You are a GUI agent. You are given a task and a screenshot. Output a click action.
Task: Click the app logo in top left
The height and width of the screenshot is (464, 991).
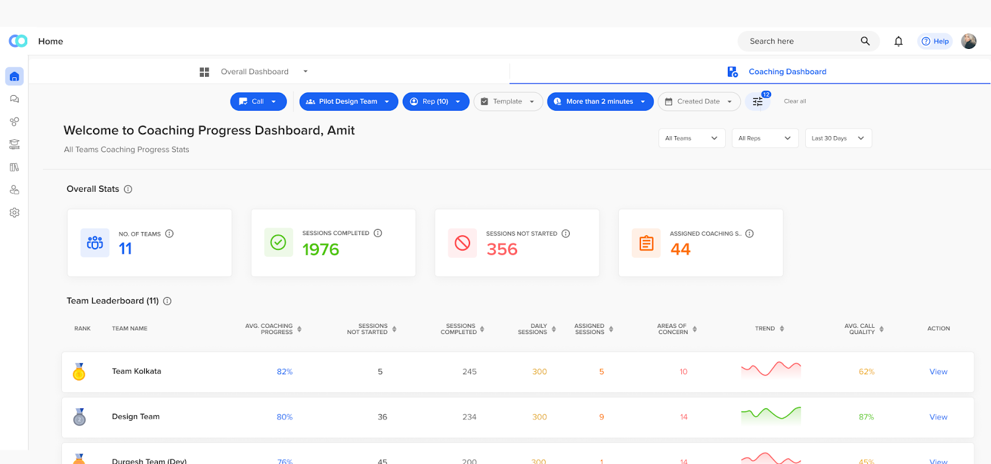[18, 41]
